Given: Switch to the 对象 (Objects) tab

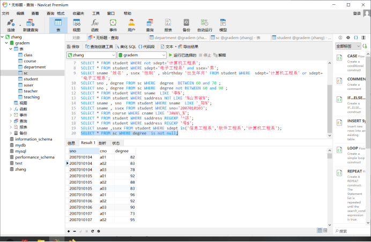Looking at the screenshot, I should (76, 37).
